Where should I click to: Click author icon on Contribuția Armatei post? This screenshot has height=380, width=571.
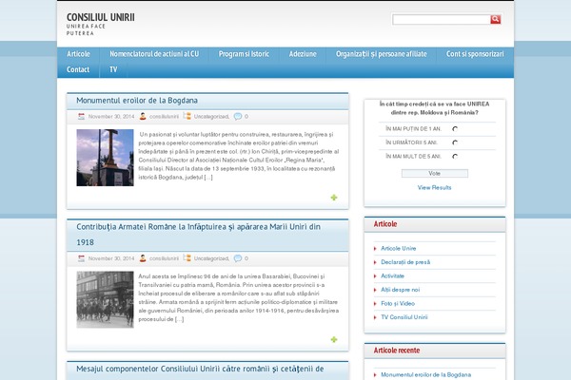click(143, 258)
